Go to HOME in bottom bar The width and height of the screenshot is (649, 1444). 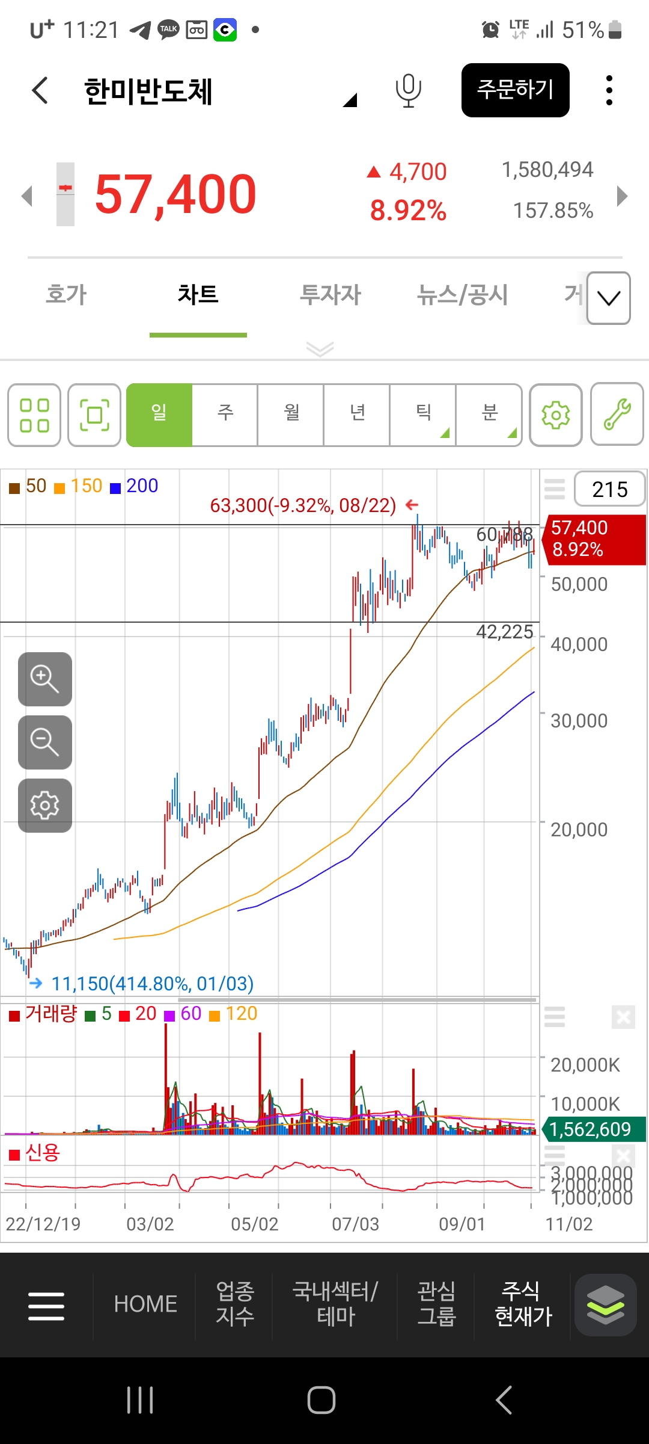point(145,1304)
